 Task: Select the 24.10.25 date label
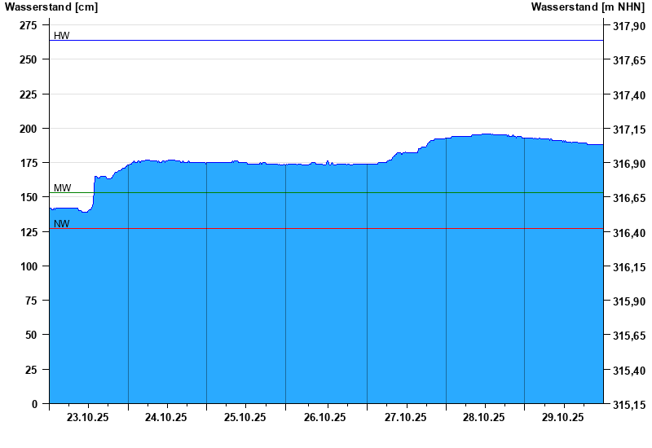(x=166, y=417)
